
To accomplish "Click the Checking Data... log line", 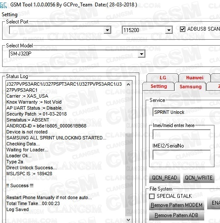I will 23,144.
